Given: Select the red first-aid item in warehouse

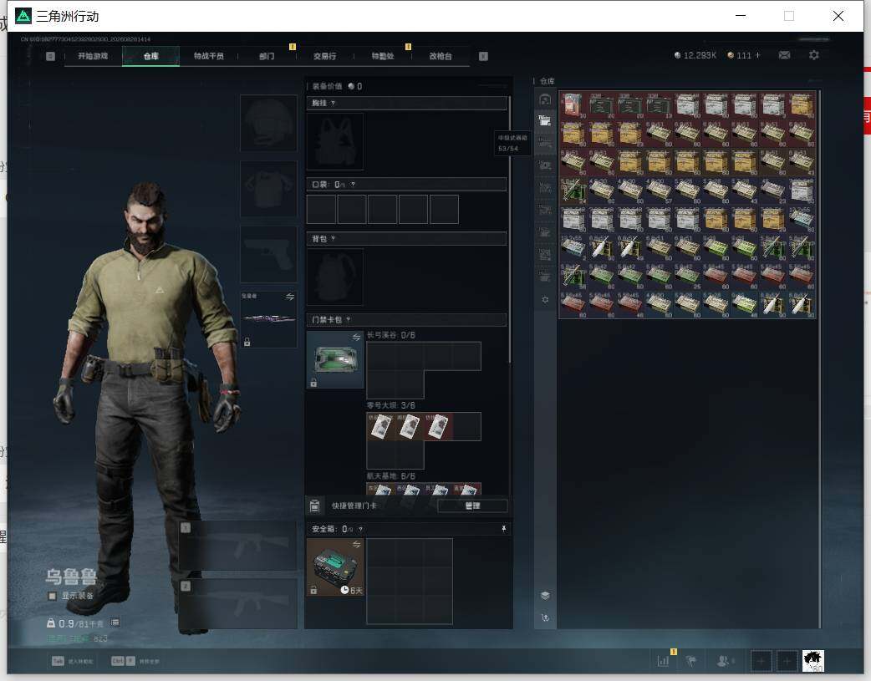Looking at the screenshot, I should coord(573,104).
